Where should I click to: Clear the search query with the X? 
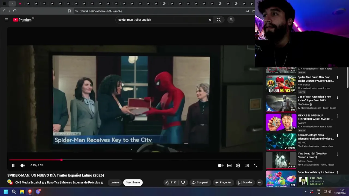(x=210, y=20)
